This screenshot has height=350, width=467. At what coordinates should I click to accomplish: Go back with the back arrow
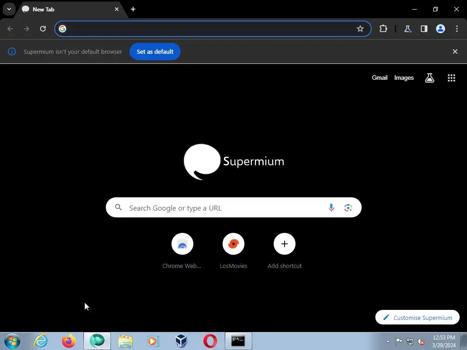10,29
